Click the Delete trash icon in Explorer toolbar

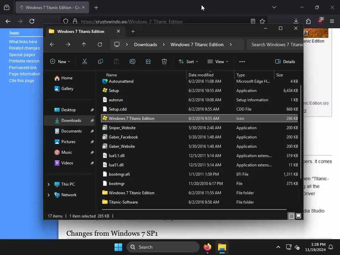tap(164, 61)
